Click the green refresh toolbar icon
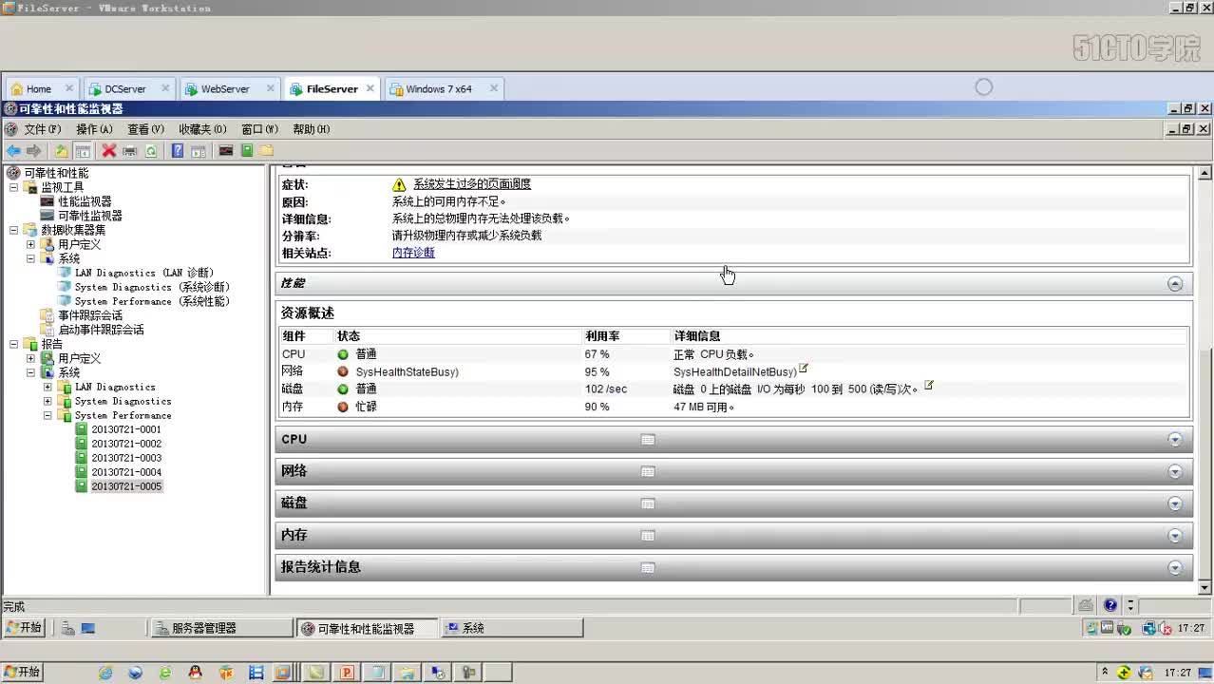Image resolution: width=1214 pixels, height=684 pixels. tap(151, 151)
